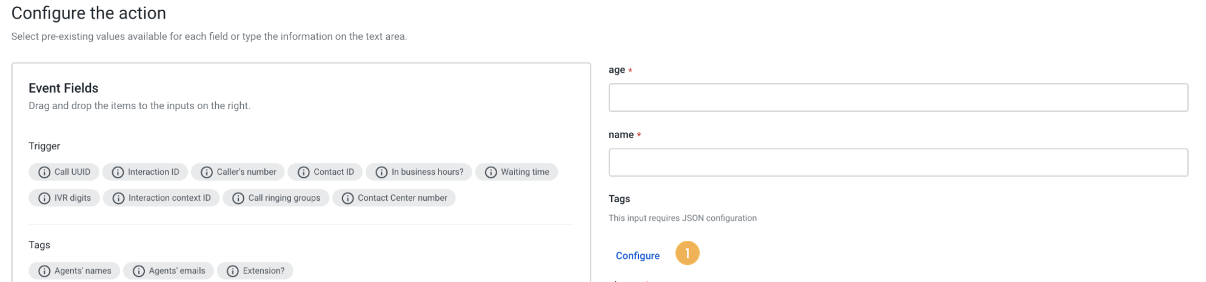1206x282 pixels.
Task: Select the Waiting time chip label
Action: tap(525, 172)
